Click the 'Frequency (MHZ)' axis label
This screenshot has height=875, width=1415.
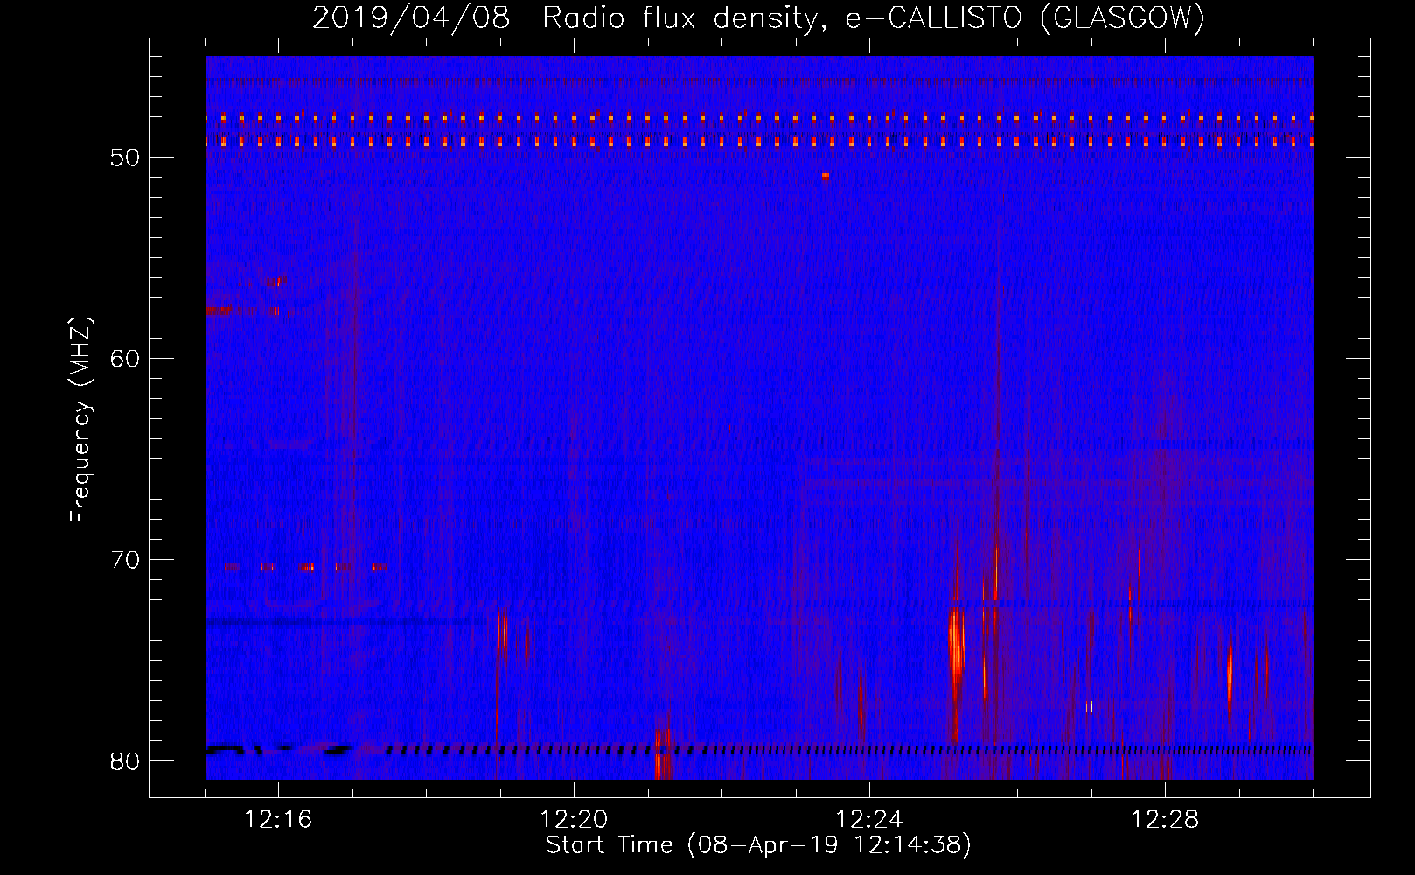80,420
